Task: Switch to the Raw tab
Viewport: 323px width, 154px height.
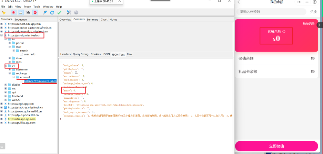Action: coord(129,54)
